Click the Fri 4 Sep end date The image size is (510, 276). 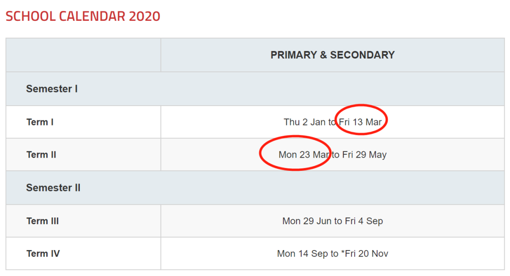click(364, 221)
